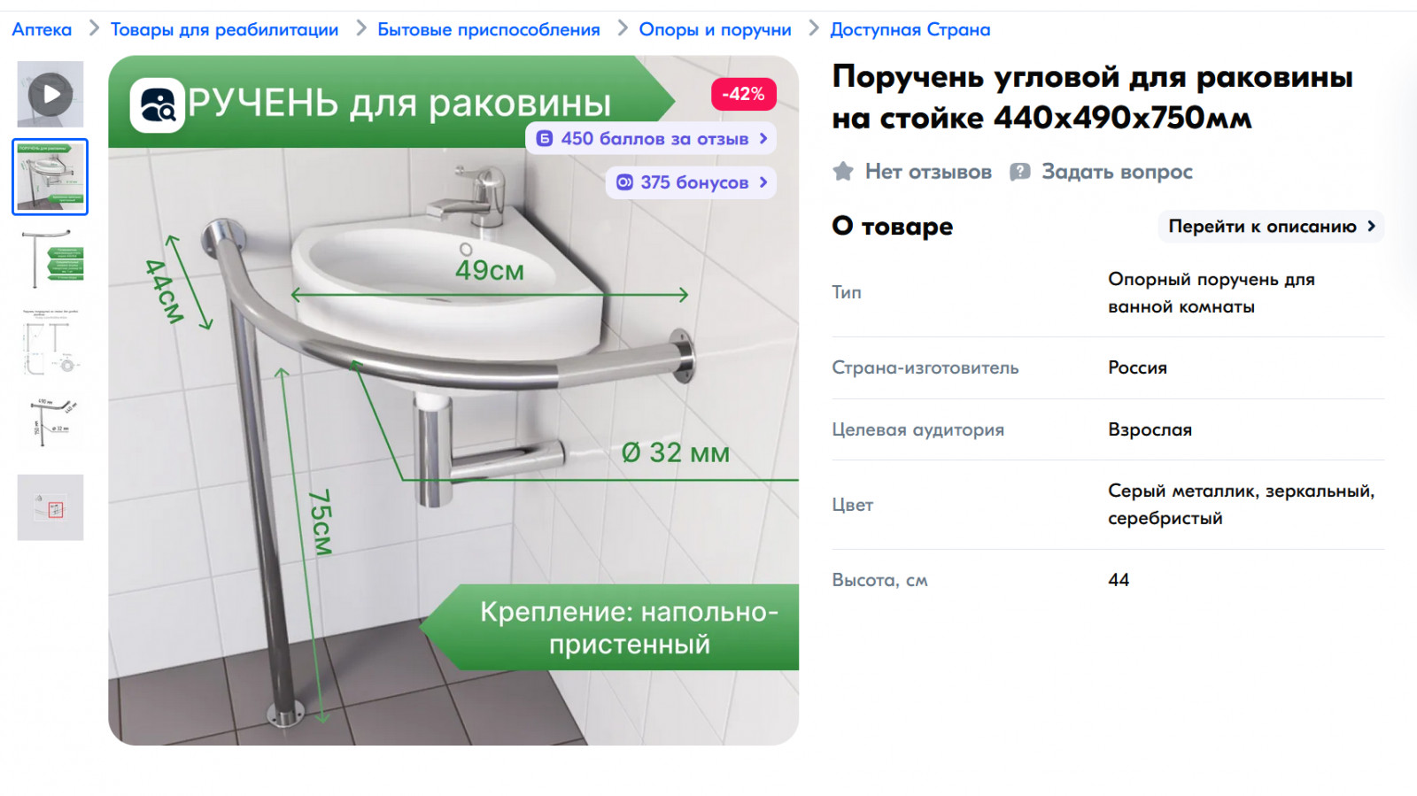
Task: Click the -42% discount badge
Action: 743,94
